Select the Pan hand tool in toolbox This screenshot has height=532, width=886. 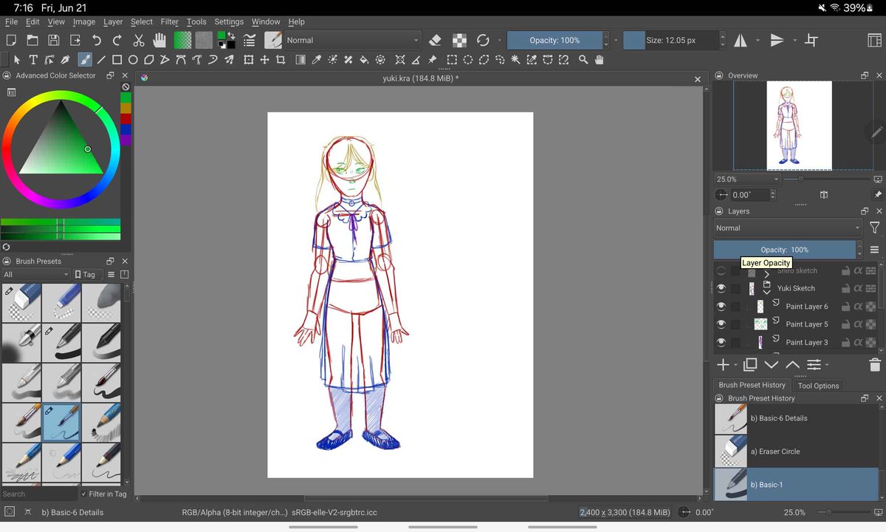pyautogui.click(x=600, y=60)
